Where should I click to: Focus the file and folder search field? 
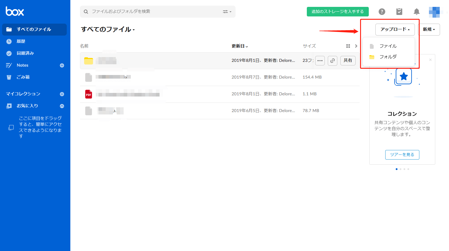coord(158,12)
